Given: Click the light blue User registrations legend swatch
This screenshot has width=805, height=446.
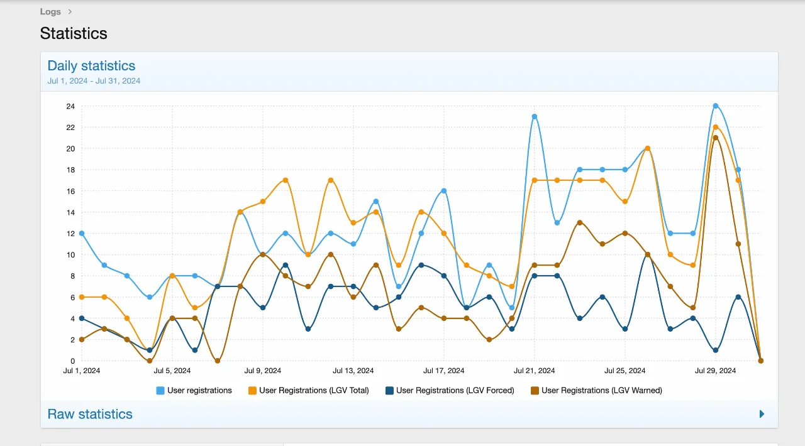Looking at the screenshot, I should point(160,391).
